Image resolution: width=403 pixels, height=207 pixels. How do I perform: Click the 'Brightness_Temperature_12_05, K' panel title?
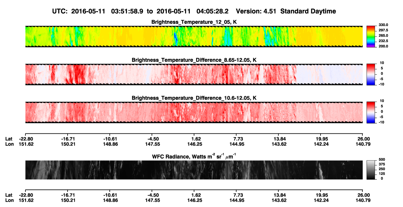[194, 22]
